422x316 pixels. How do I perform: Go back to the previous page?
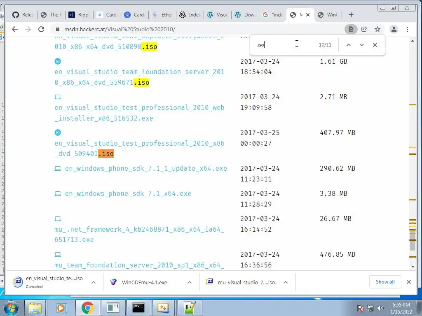(15, 29)
